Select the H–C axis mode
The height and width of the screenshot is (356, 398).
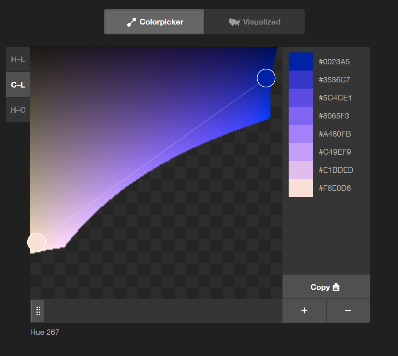pos(18,110)
